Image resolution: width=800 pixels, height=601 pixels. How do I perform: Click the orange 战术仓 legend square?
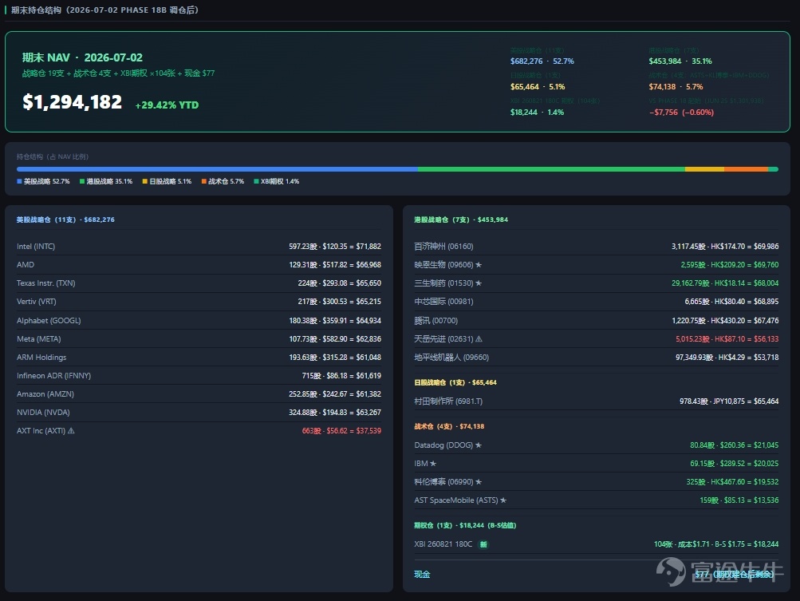204,181
